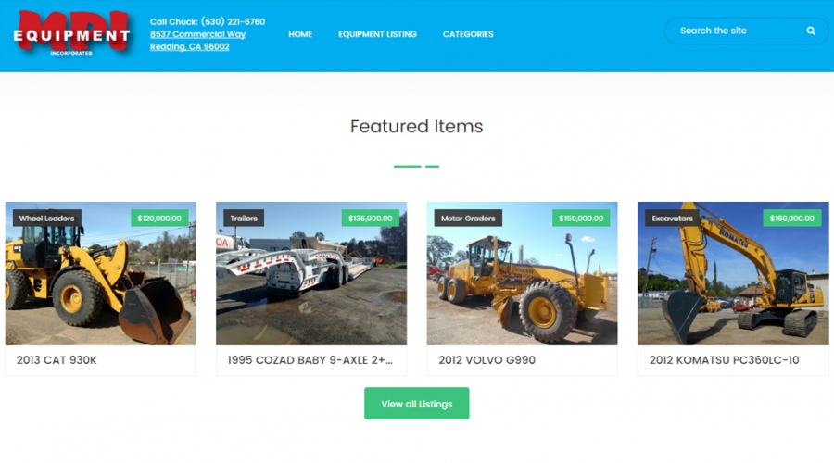The width and height of the screenshot is (834, 463).
Task: Open the Categories menu item
Action: [468, 34]
